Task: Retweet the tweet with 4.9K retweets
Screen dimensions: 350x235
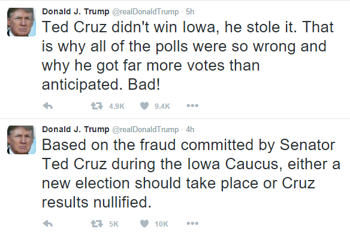Action: click(97, 106)
